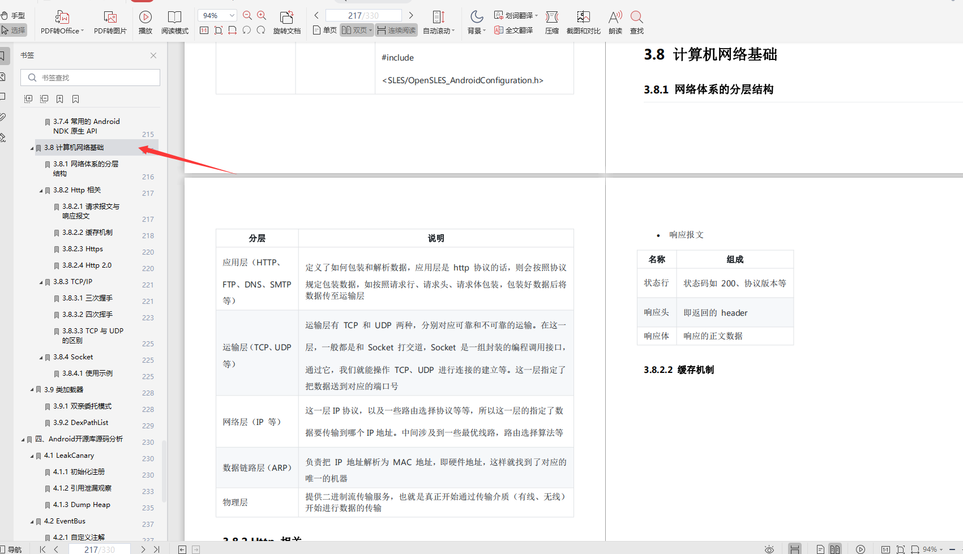Screen dimensions: 963x554
Task: Open 背景 background color menu
Action: [477, 23]
